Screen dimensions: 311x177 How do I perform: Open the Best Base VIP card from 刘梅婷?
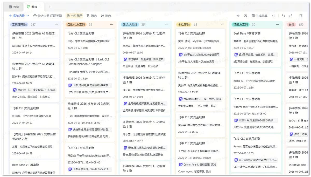[x=34, y=168]
